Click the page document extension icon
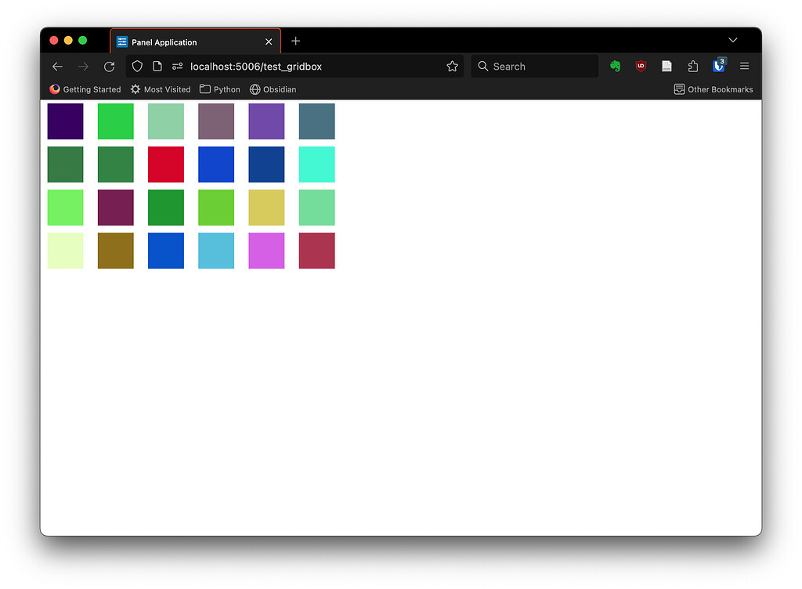This screenshot has height=589, width=802. tap(667, 66)
